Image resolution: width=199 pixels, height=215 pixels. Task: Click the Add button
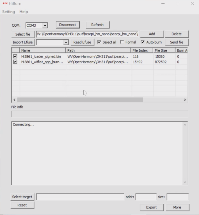pos(152,34)
